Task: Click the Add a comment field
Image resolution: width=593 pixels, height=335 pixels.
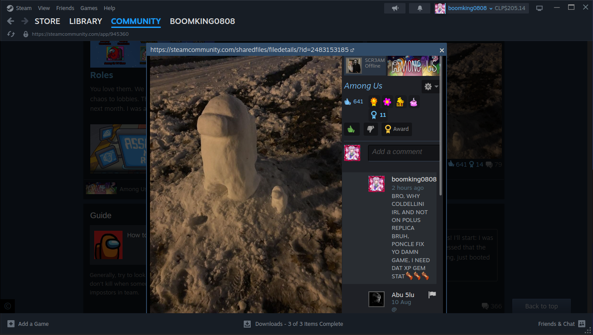Action: coord(404,153)
